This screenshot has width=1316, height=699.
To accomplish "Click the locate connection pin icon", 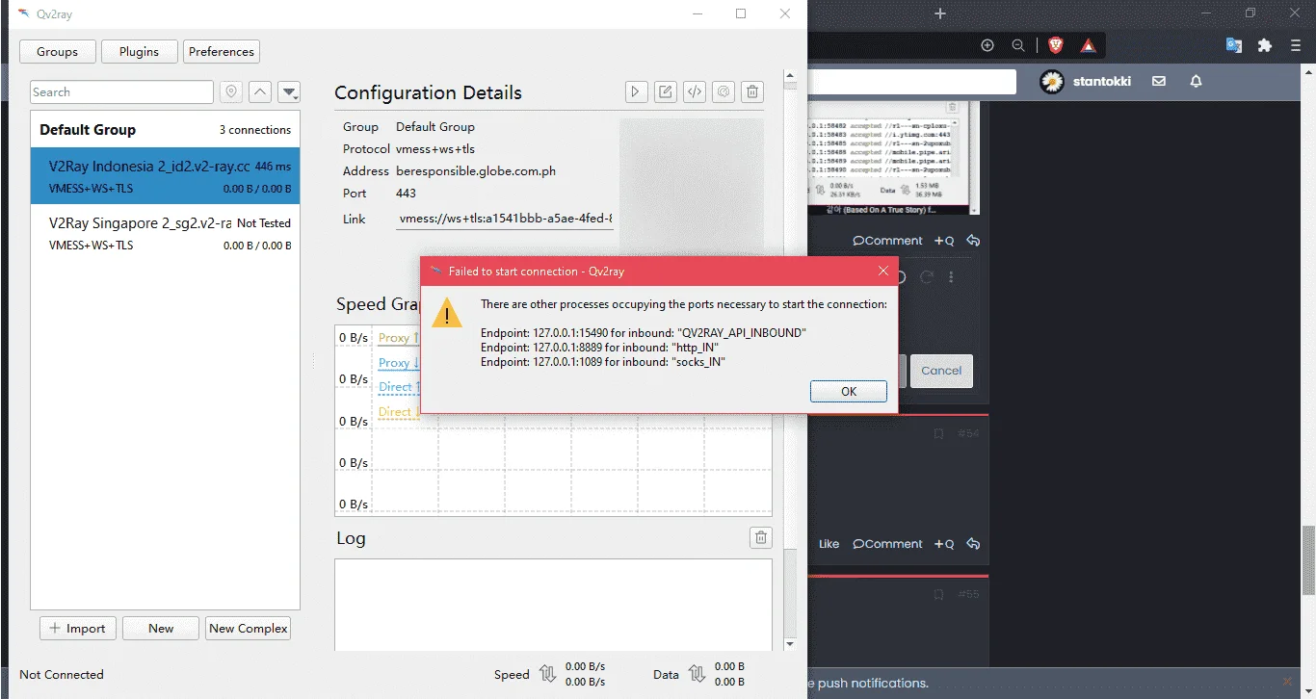I will [230, 91].
